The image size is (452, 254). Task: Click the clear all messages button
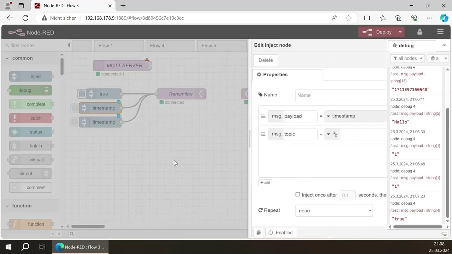tap(435, 59)
